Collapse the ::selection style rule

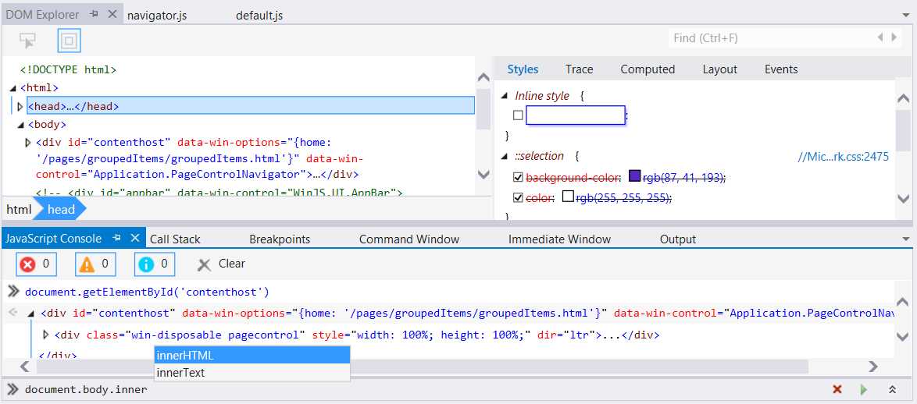pyautogui.click(x=505, y=157)
